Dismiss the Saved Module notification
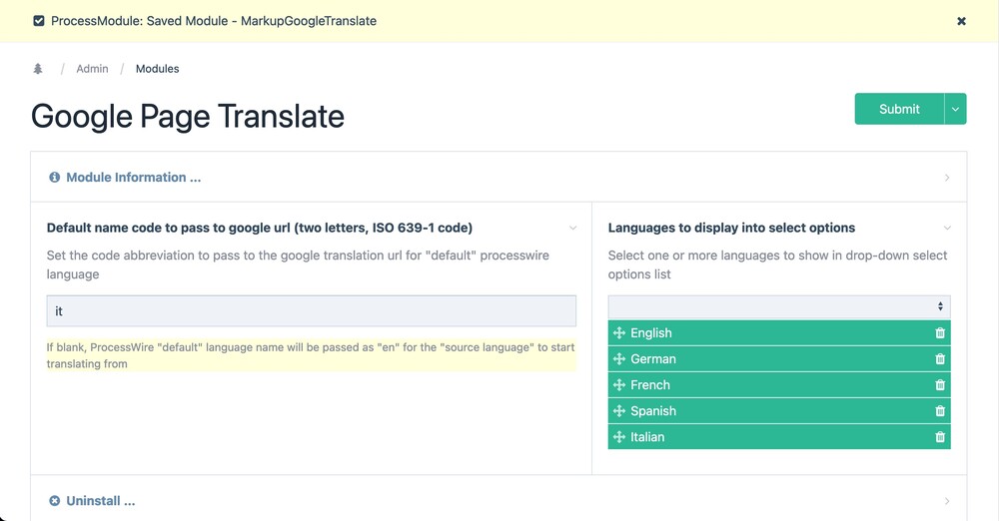This screenshot has height=521, width=999. tap(961, 21)
